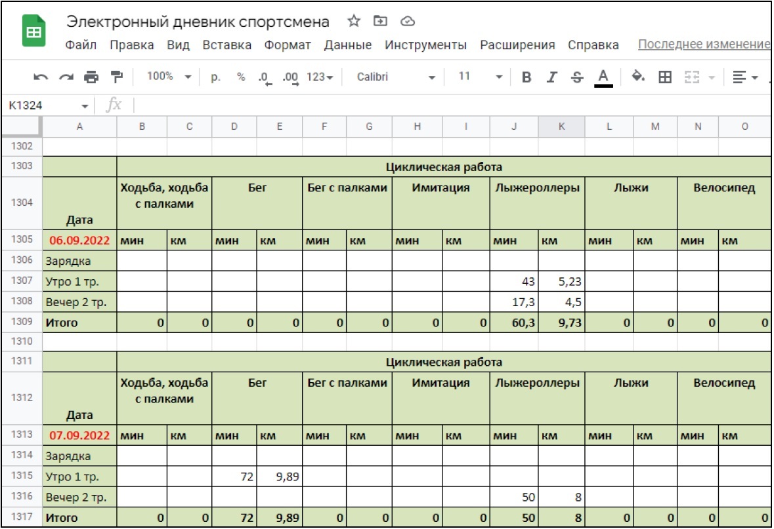The height and width of the screenshot is (529, 774).
Task: Click the move-to-folder icon beside the title
Action: click(380, 22)
